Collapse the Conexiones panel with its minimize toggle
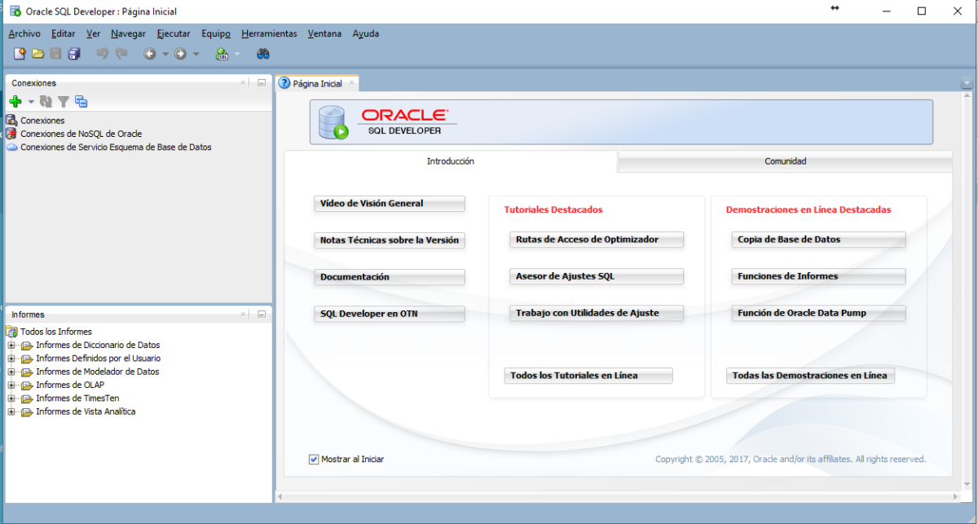The image size is (978, 524). click(x=261, y=82)
